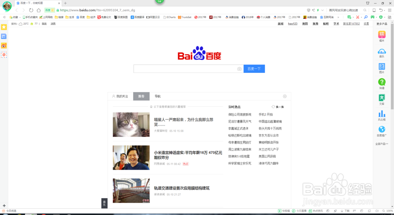Click 换一换 to refresh hot topics
Screen dimensions: 394x215
278,107
